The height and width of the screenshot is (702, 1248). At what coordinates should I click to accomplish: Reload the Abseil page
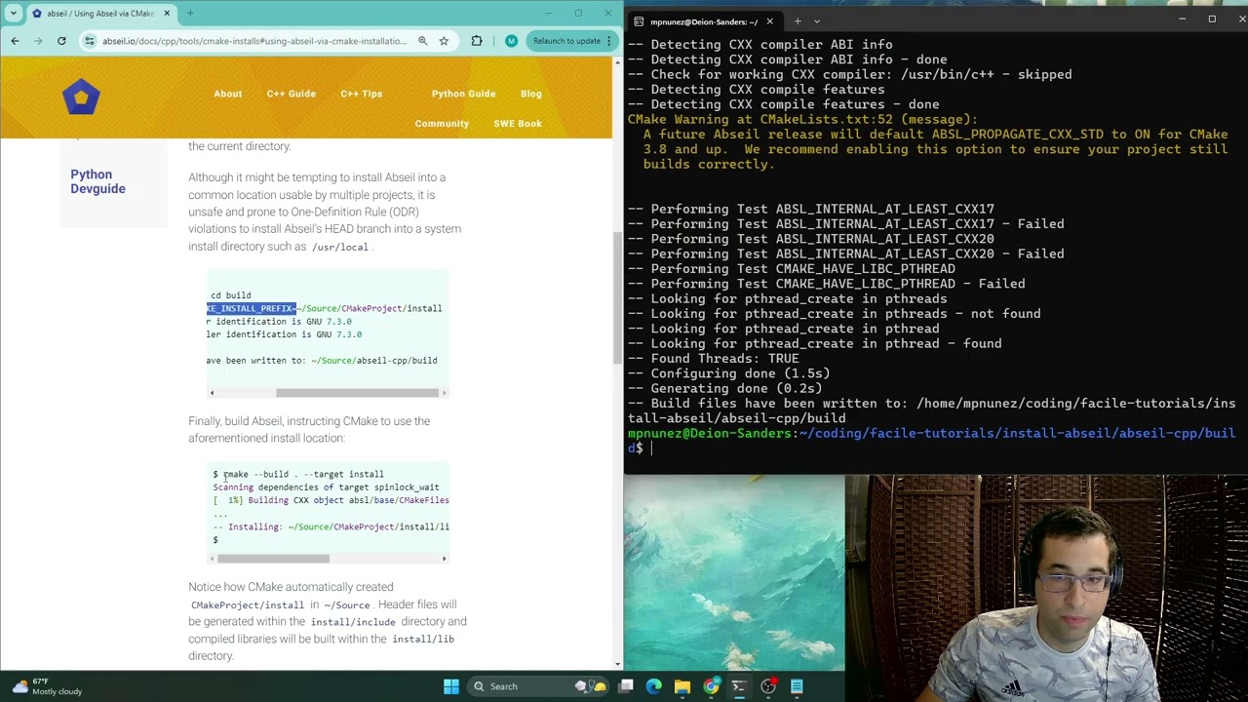click(x=61, y=41)
